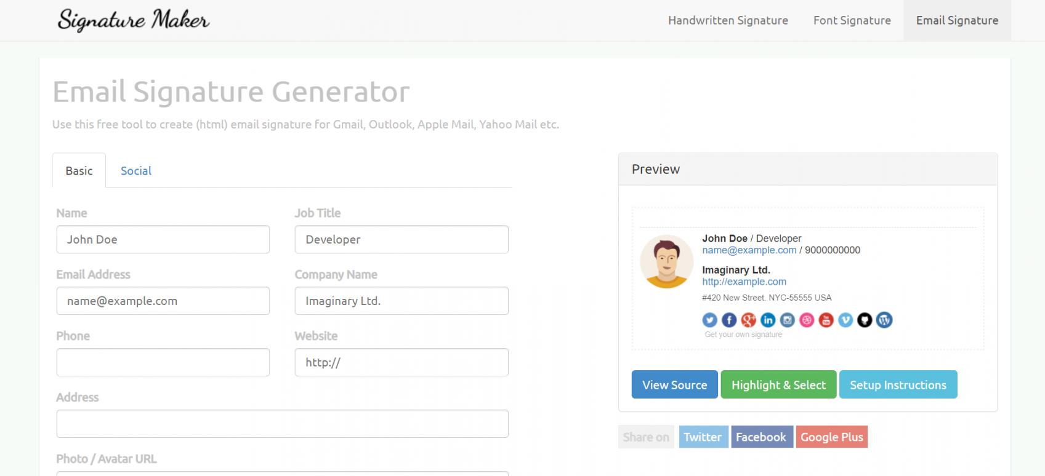1045x476 pixels.
Task: Click the 'Share on' label
Action: pos(646,437)
